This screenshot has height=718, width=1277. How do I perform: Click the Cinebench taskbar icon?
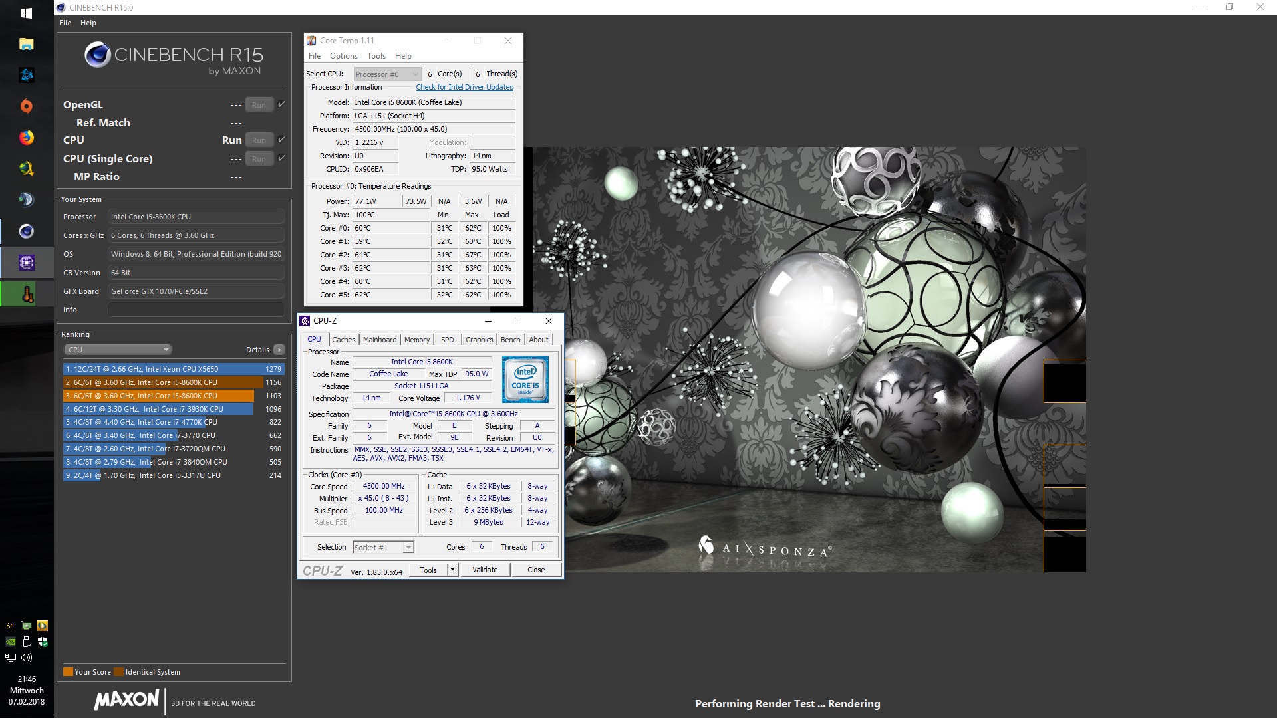(27, 231)
